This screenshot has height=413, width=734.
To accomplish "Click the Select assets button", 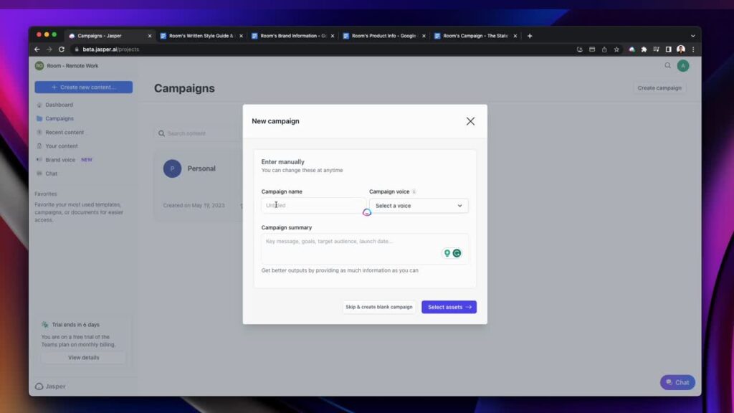I will coord(449,307).
